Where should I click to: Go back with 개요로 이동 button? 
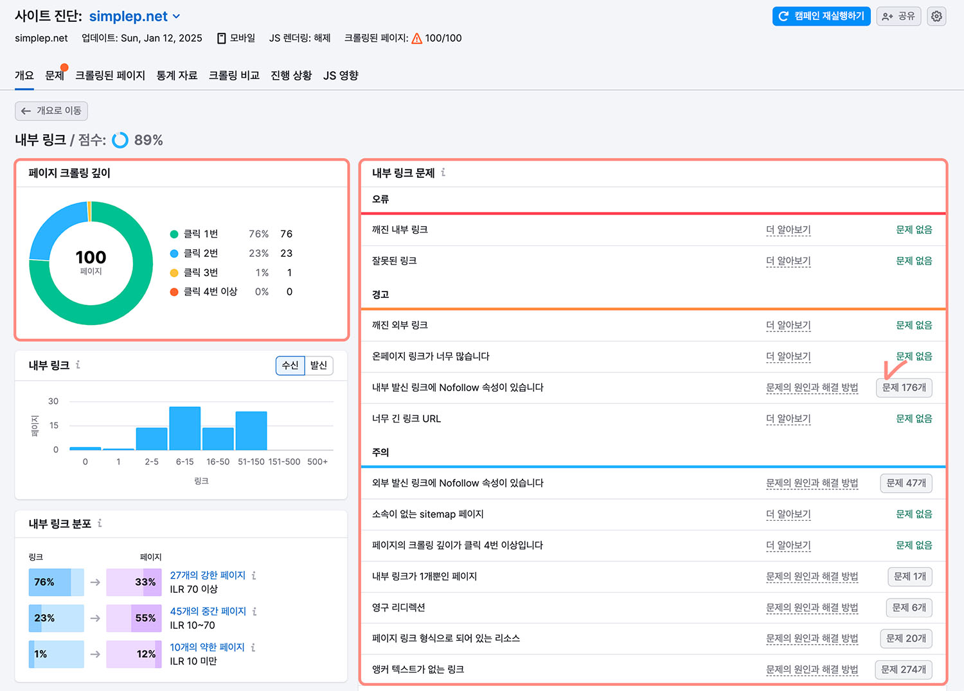(51, 110)
